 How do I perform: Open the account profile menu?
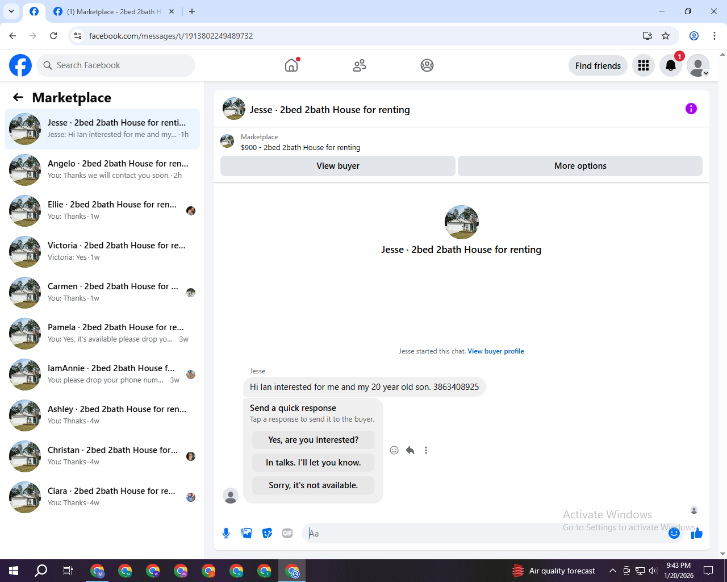(x=698, y=65)
